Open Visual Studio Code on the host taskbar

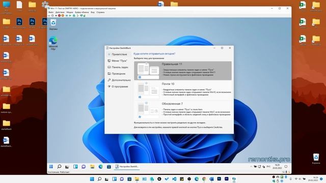click(x=174, y=179)
